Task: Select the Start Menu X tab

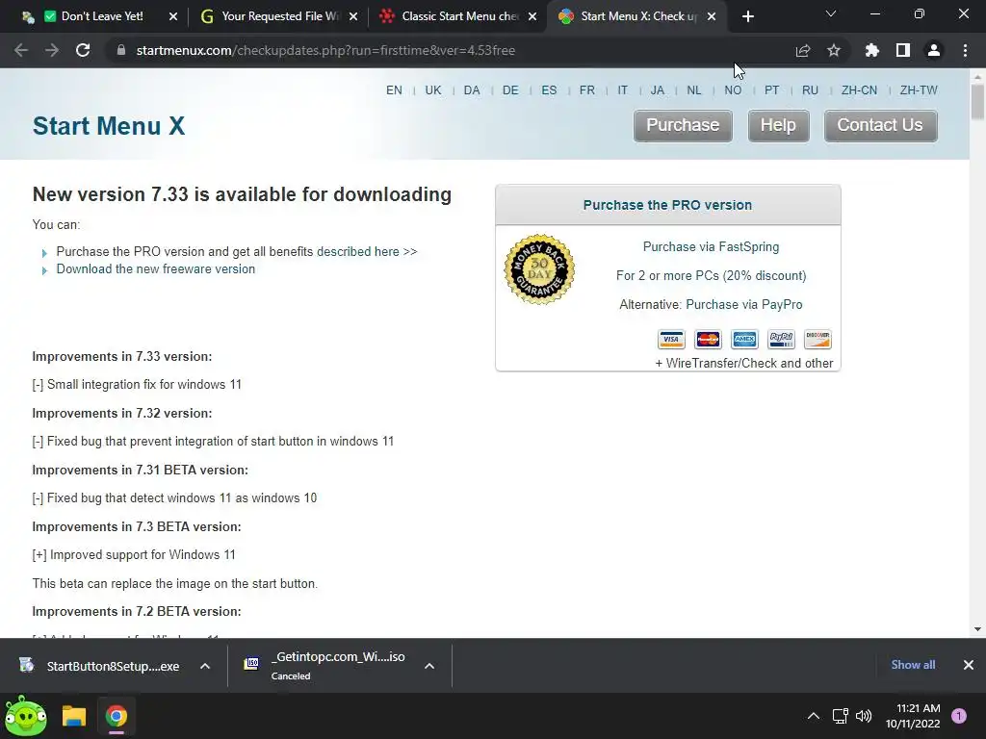Action: [636, 16]
